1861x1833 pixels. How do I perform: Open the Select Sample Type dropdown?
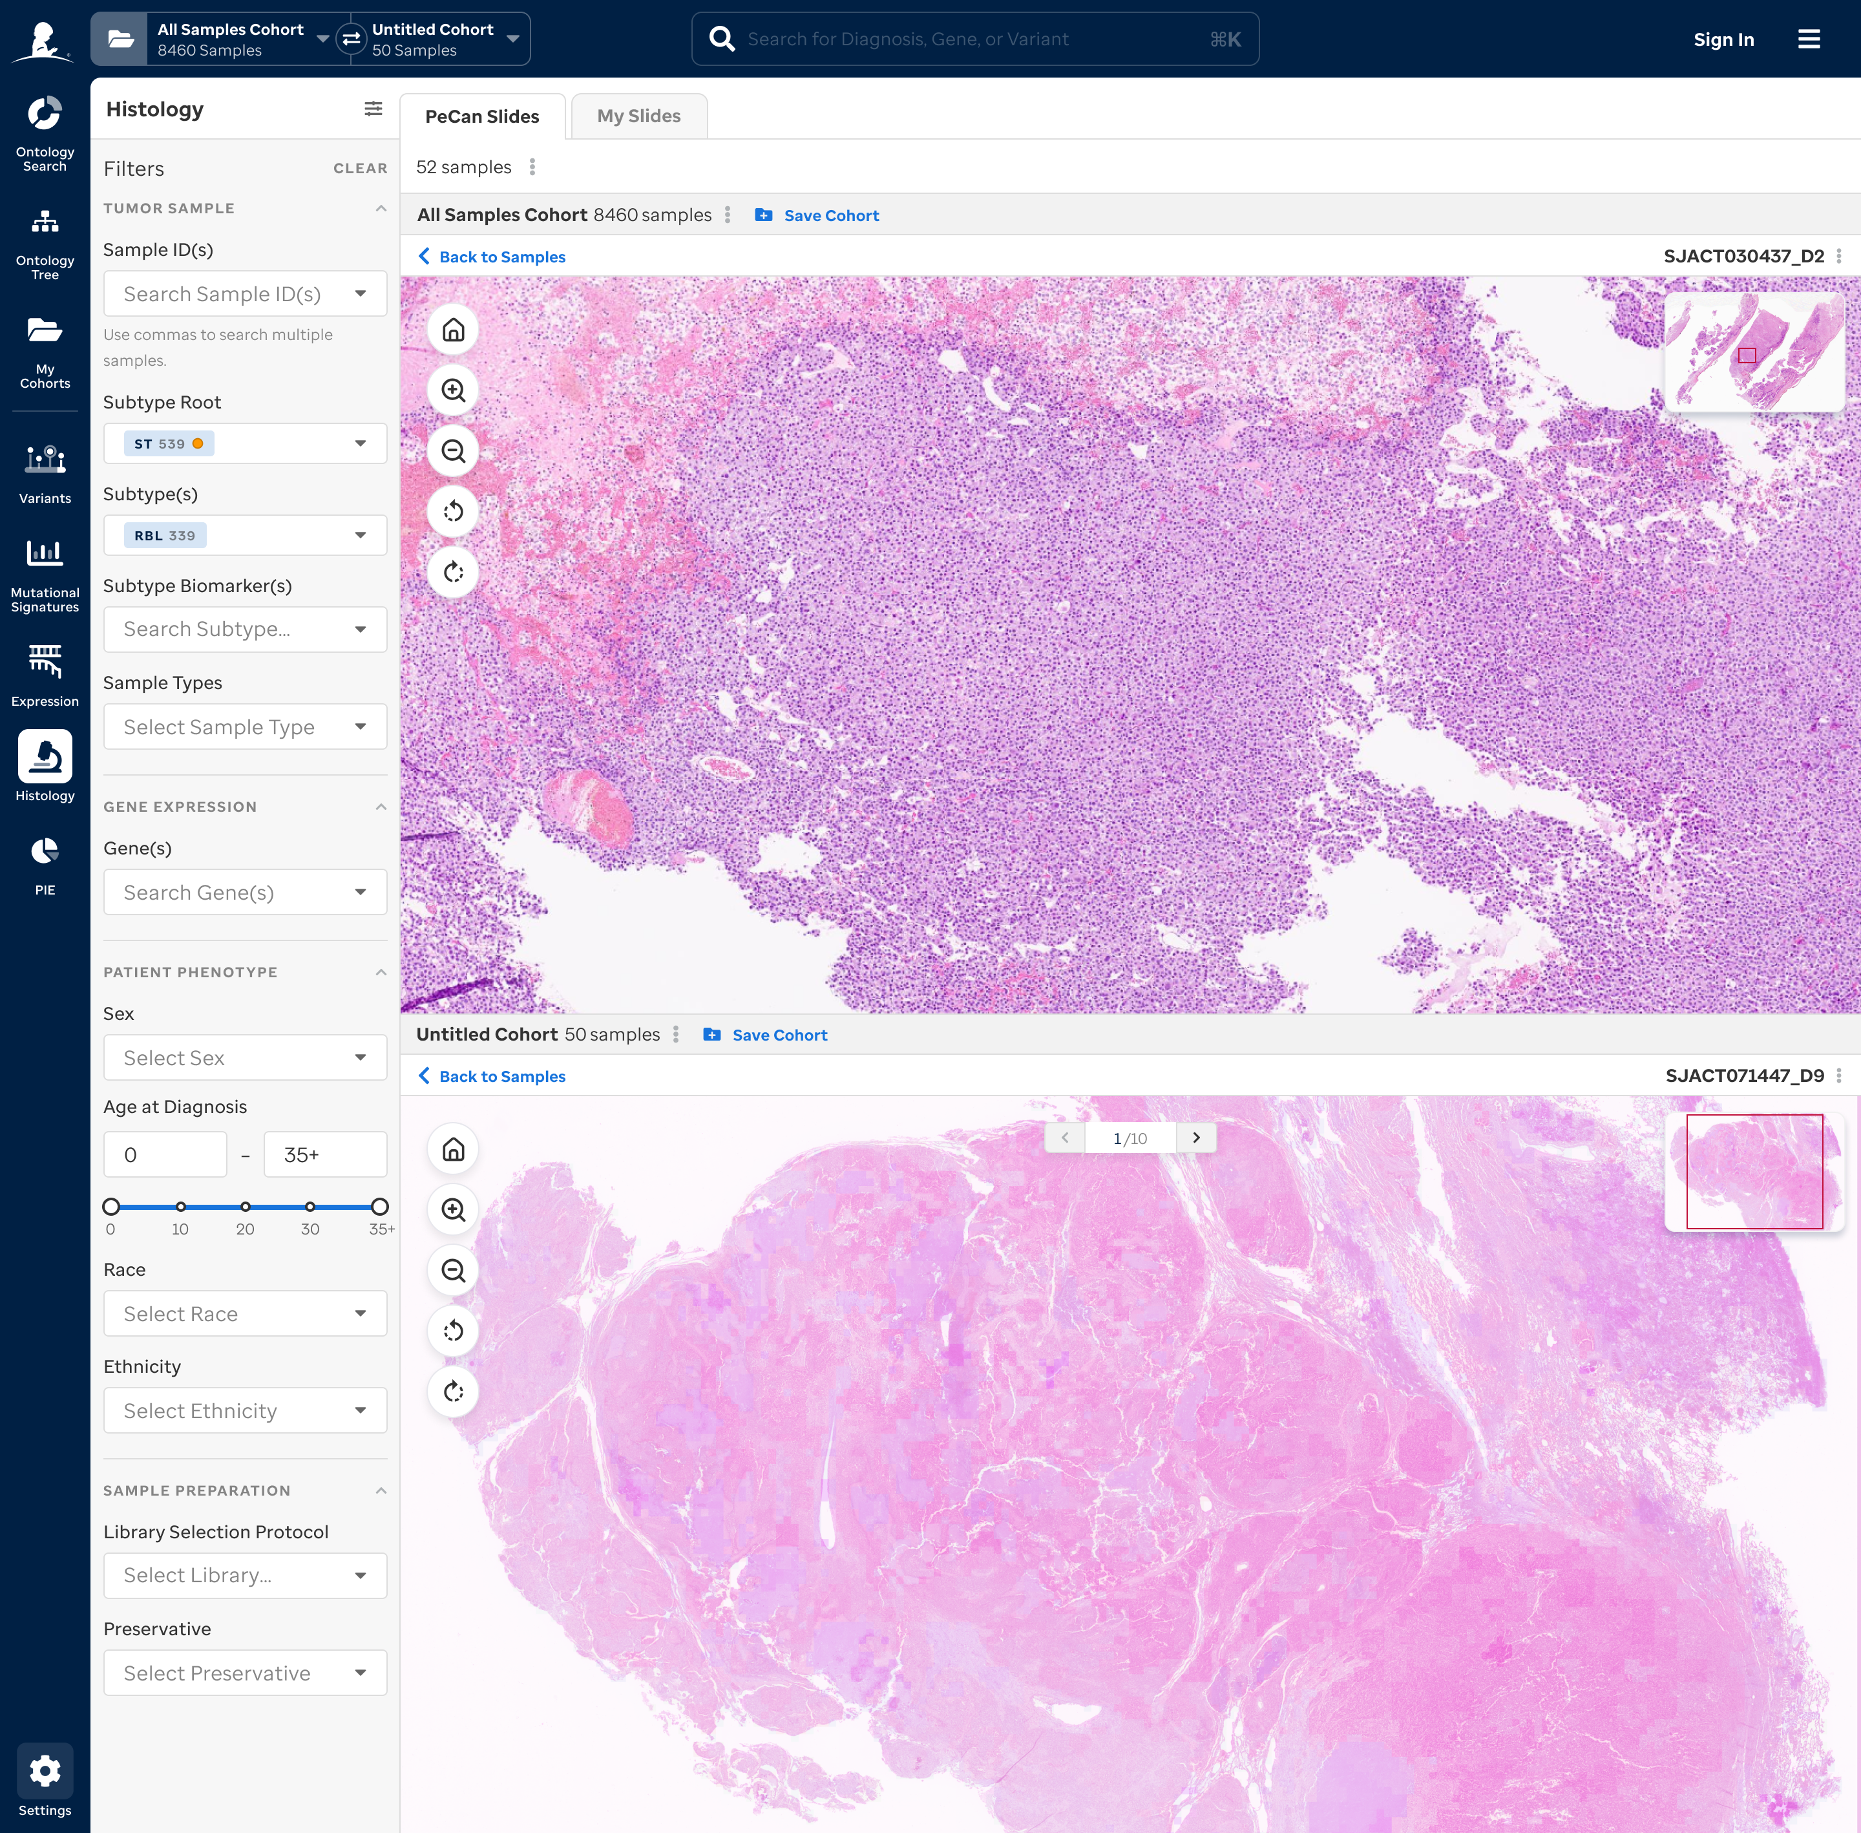(x=244, y=727)
